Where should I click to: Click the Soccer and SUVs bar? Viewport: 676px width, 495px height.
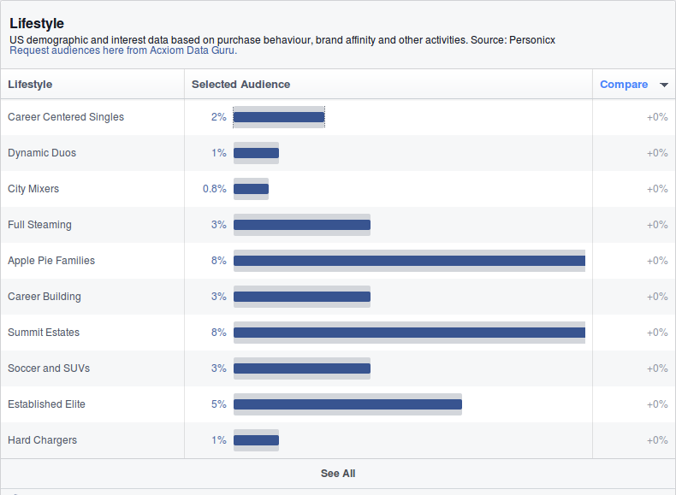tap(302, 368)
